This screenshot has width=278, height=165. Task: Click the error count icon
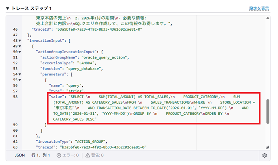[x=59, y=156]
